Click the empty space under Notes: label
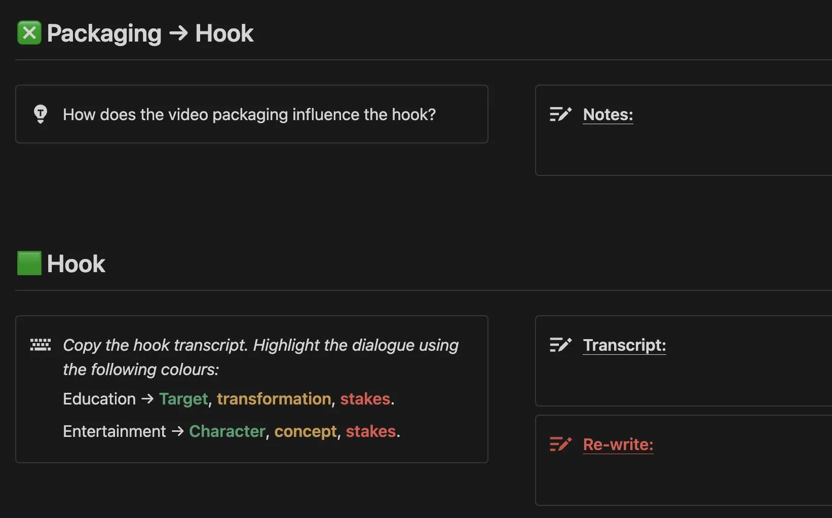832x518 pixels. tap(679, 150)
